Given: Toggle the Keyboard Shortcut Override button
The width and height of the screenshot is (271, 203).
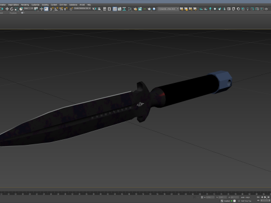Looking at the screenshot, I should click(x=46, y=9).
